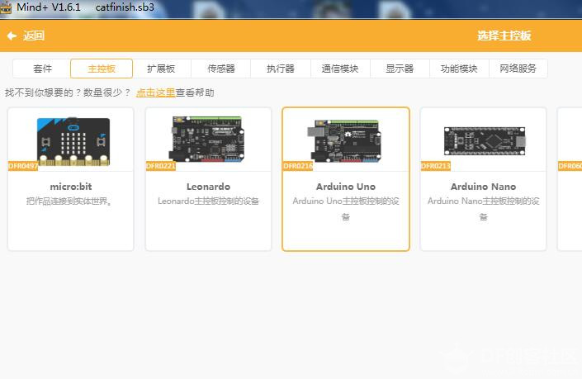This screenshot has width=582, height=379.
Task: Open the 传感器 tab
Action: (221, 69)
